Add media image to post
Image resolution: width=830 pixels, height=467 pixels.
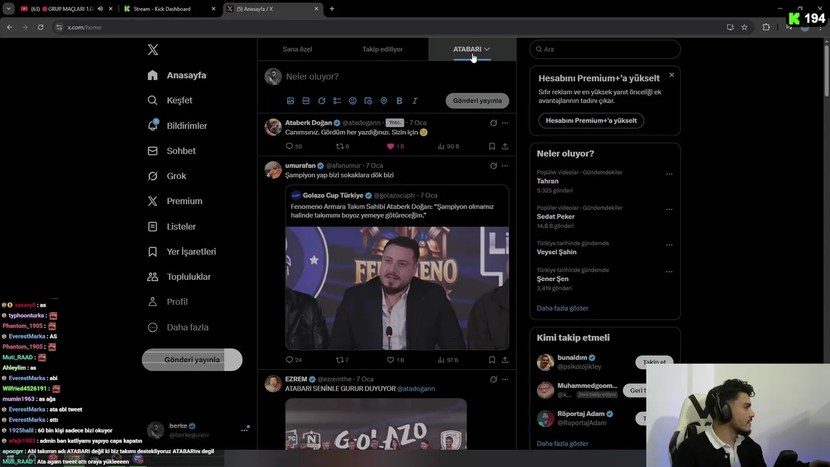[x=290, y=101]
